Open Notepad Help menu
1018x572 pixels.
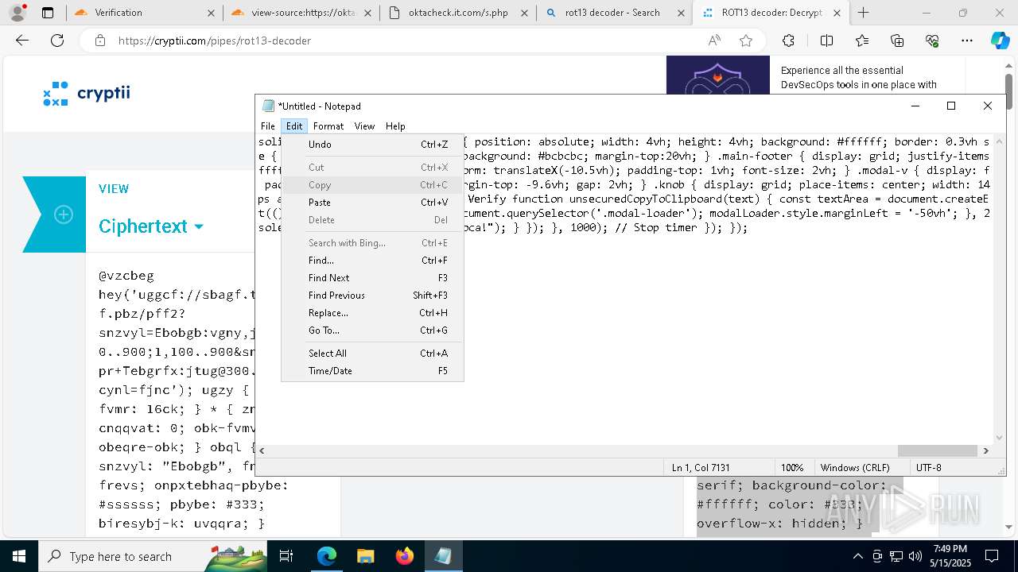point(395,126)
